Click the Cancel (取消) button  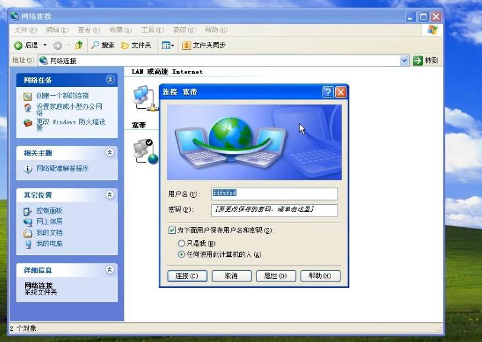click(232, 276)
